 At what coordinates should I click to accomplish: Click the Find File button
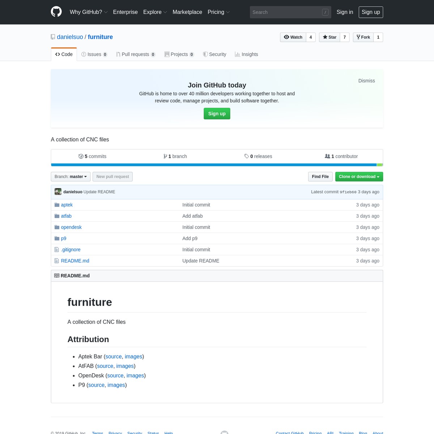pos(320,176)
